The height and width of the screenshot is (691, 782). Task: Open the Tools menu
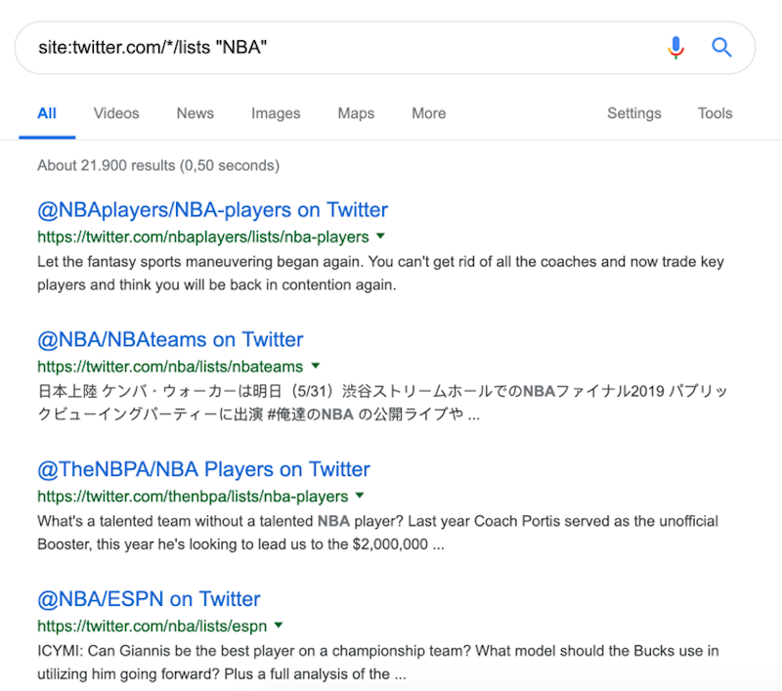pos(715,113)
